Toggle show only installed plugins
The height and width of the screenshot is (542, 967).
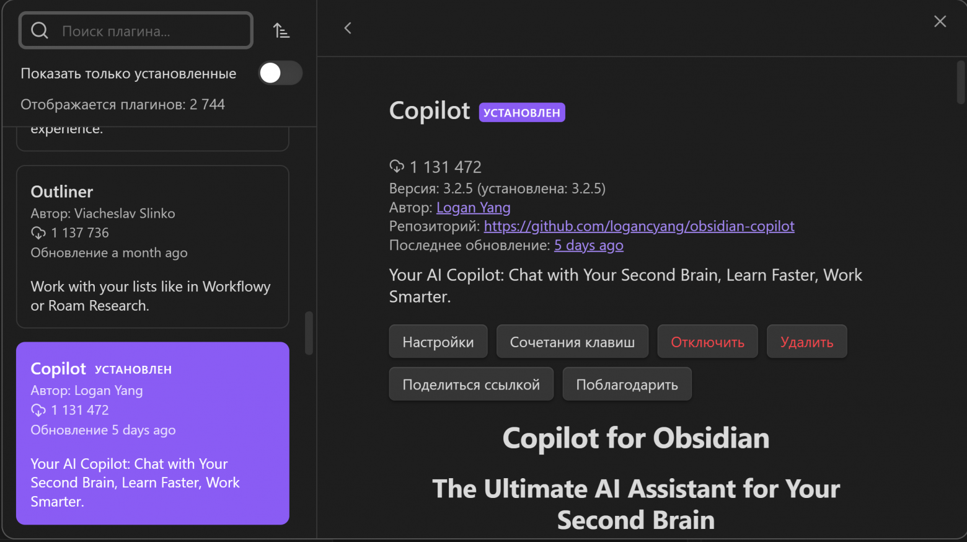coord(280,73)
